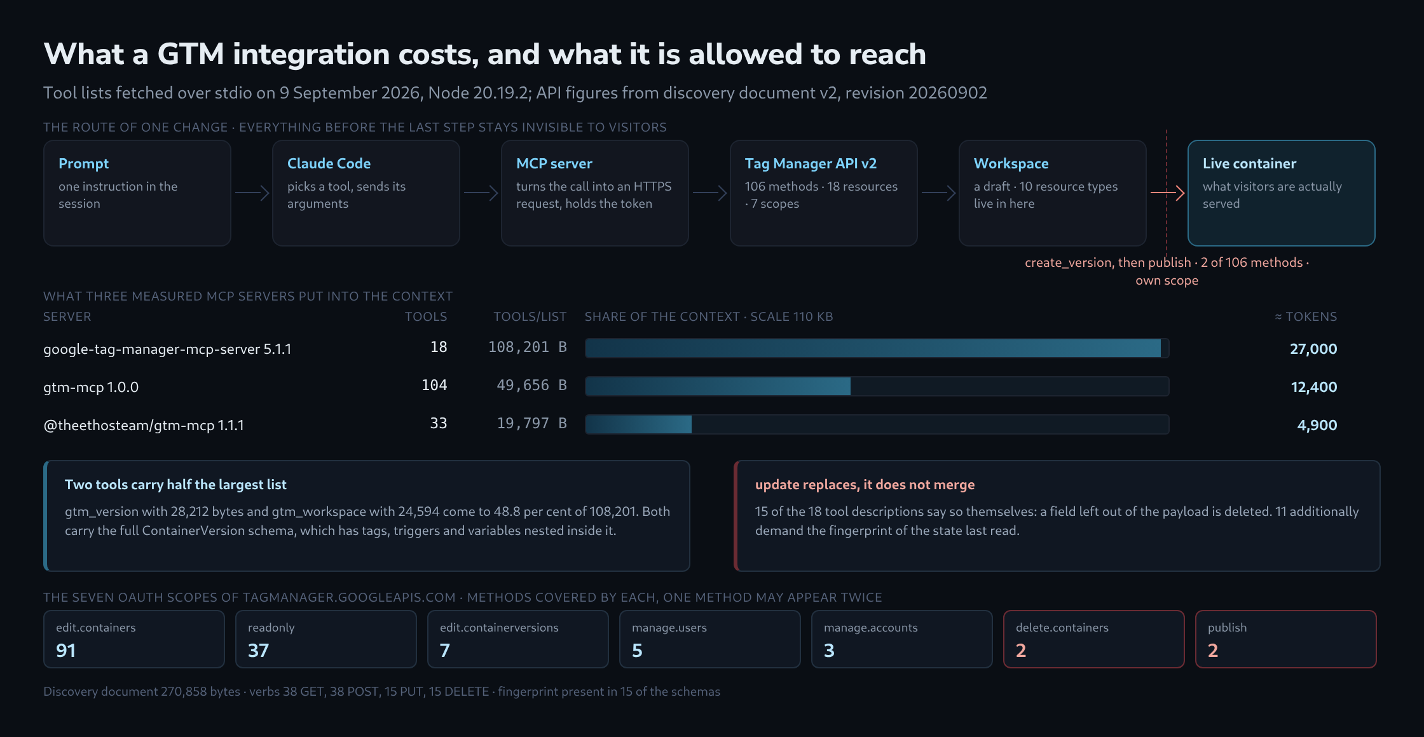Click 'WHAT THREE MEASURED MCP SERVERS' section label

click(248, 296)
